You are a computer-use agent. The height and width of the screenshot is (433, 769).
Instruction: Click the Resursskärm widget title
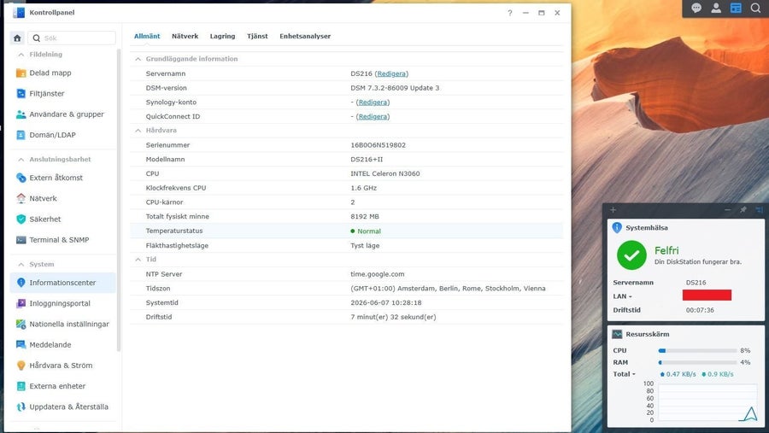click(648, 335)
